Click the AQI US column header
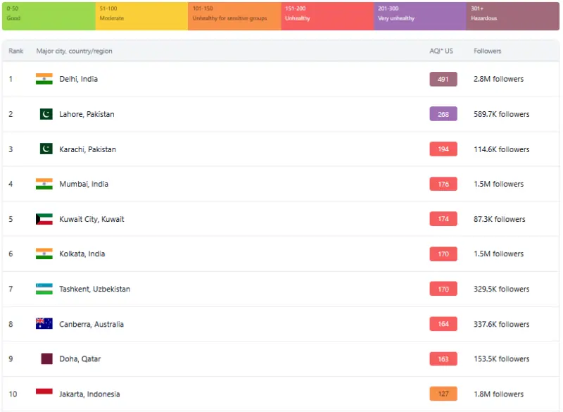The height and width of the screenshot is (412, 563). (x=441, y=51)
